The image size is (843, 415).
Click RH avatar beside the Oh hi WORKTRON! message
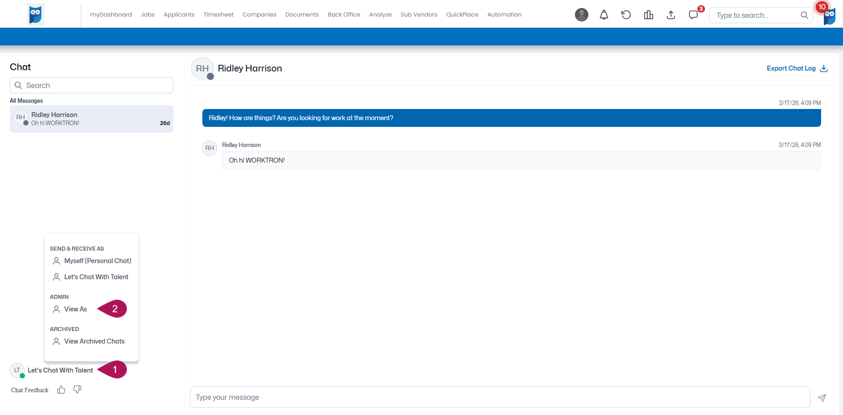pos(210,148)
